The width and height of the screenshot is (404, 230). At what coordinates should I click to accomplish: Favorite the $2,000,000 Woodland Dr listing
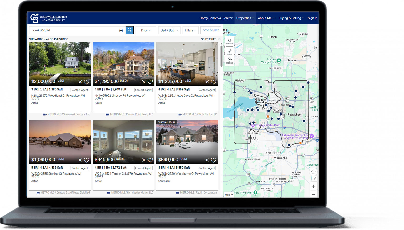tap(87, 82)
